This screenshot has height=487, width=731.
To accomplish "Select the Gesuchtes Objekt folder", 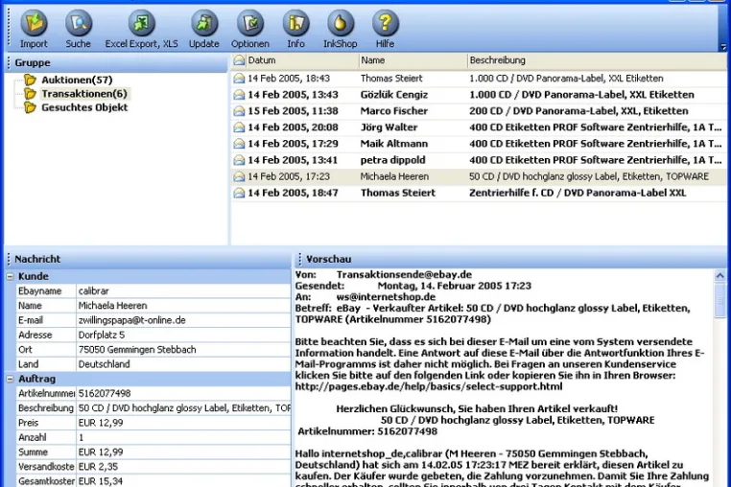I will (84, 107).
